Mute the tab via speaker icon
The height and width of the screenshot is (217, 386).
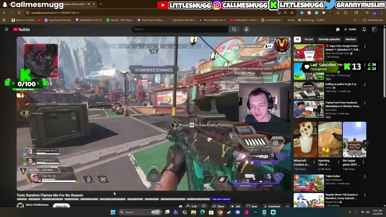89,4
